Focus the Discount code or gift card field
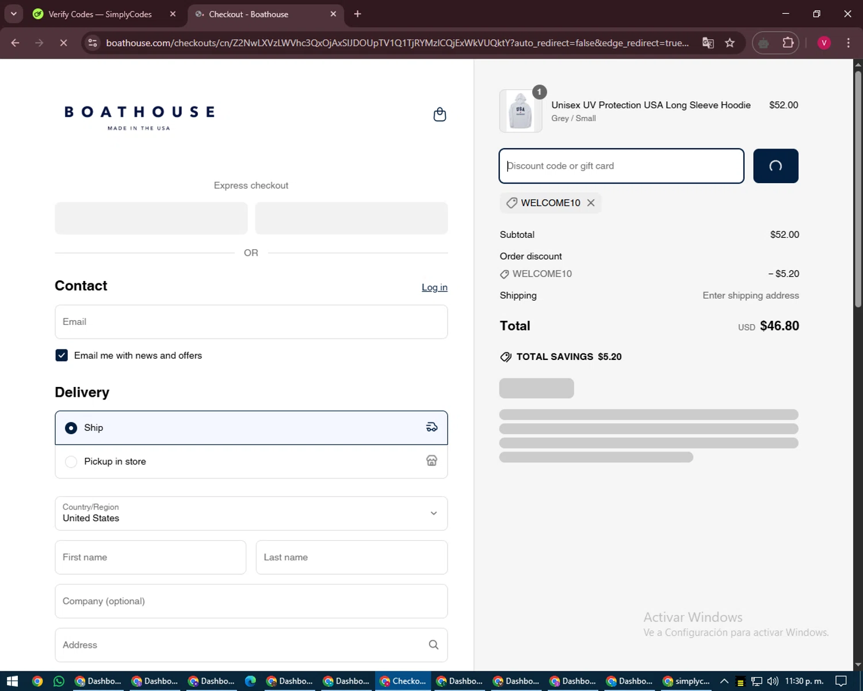 pyautogui.click(x=621, y=166)
